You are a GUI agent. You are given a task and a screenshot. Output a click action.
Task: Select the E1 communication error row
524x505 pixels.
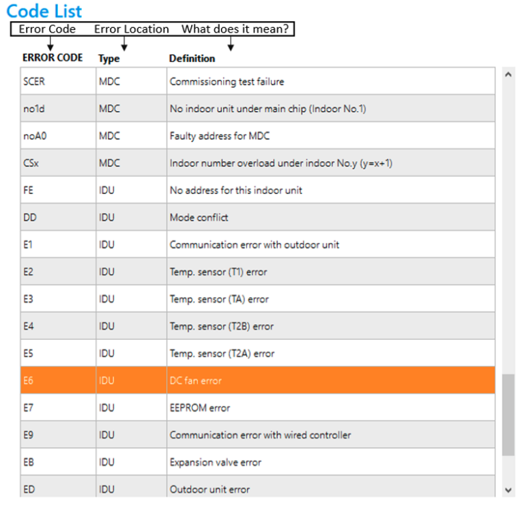click(258, 244)
